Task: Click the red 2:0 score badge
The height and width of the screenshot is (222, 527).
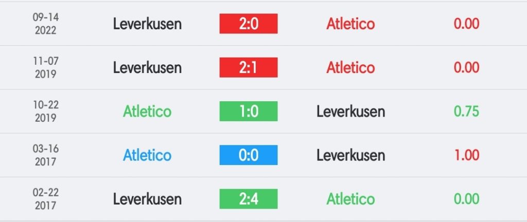Action: point(249,24)
